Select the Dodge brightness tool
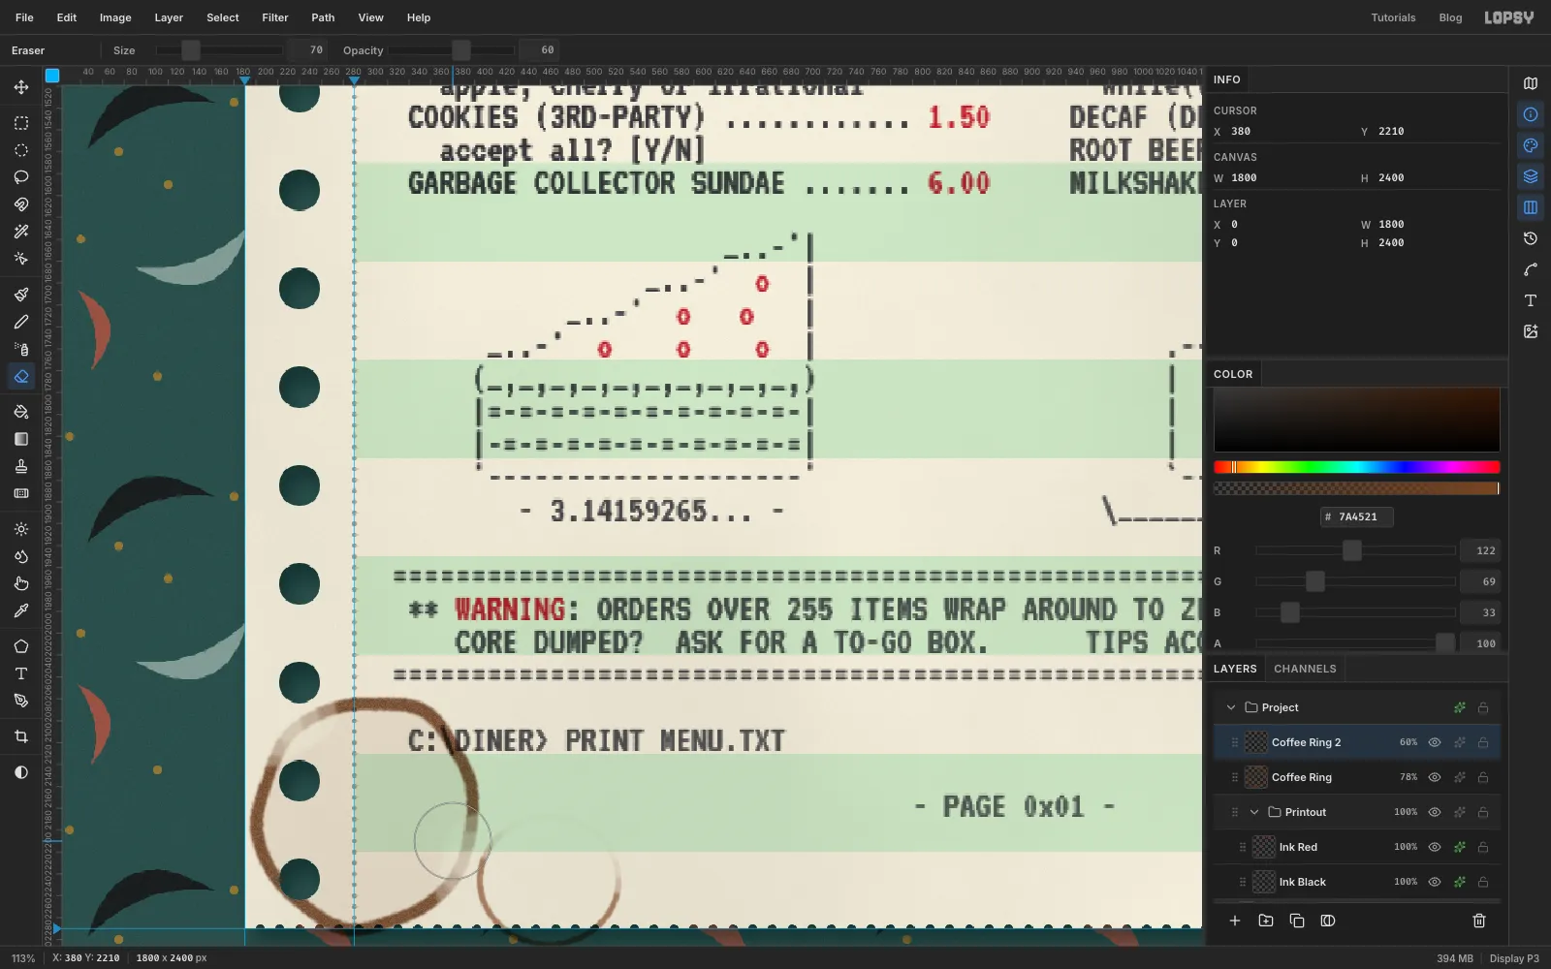Viewport: 1551px width, 969px height. point(21,529)
